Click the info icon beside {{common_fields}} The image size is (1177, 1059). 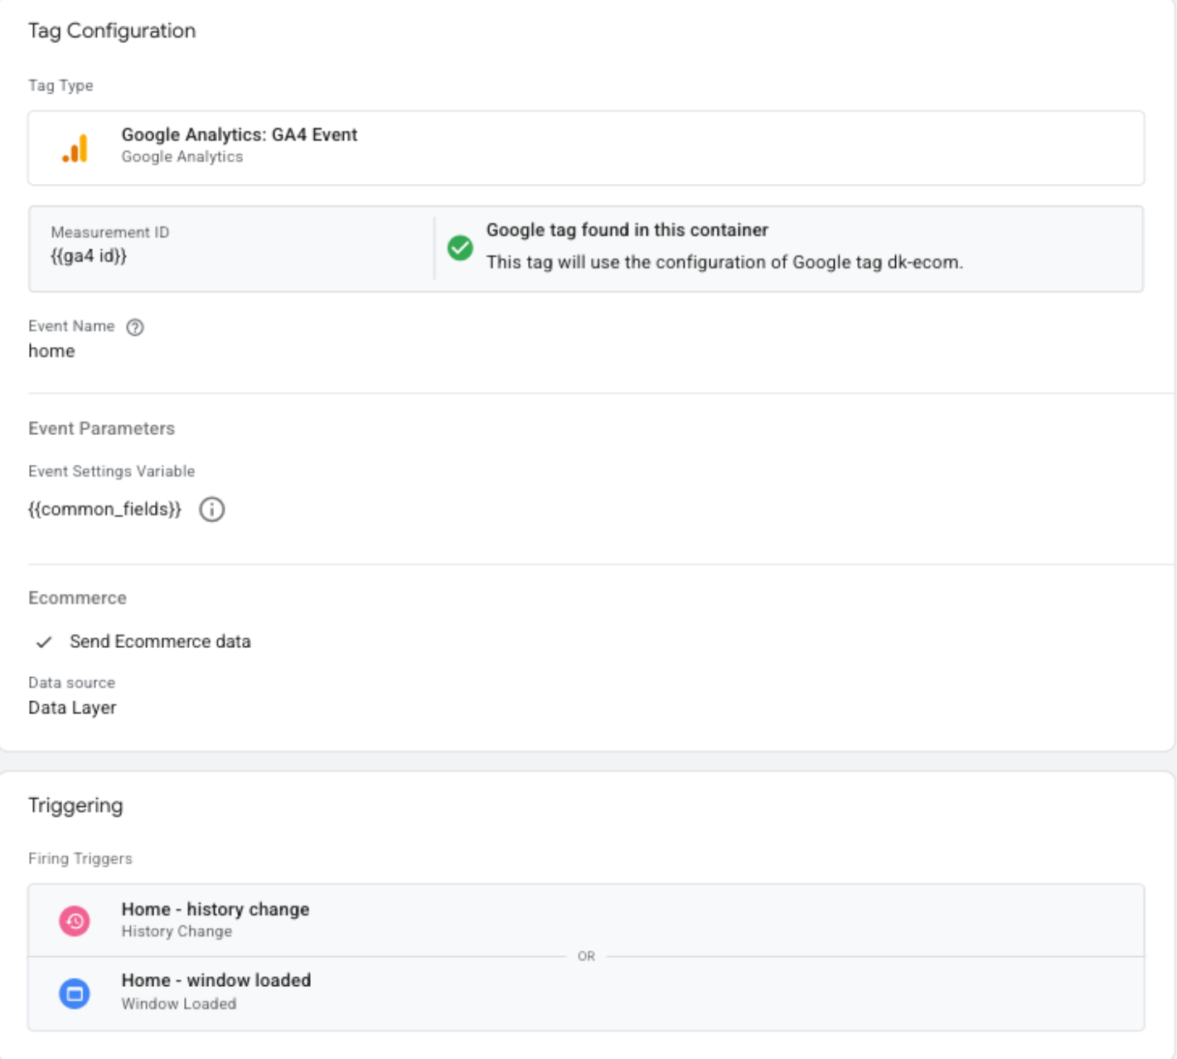click(x=212, y=509)
